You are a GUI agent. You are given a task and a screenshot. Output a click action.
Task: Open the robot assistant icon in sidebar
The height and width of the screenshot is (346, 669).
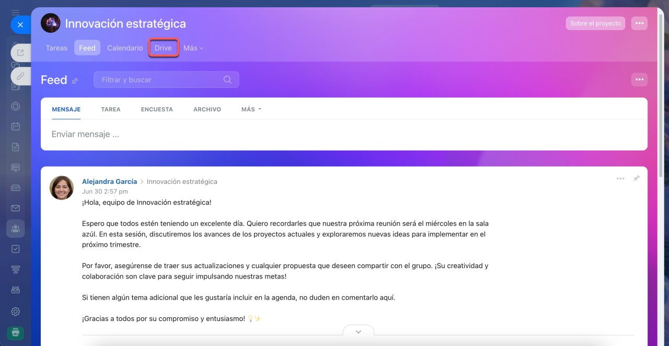pos(16,290)
